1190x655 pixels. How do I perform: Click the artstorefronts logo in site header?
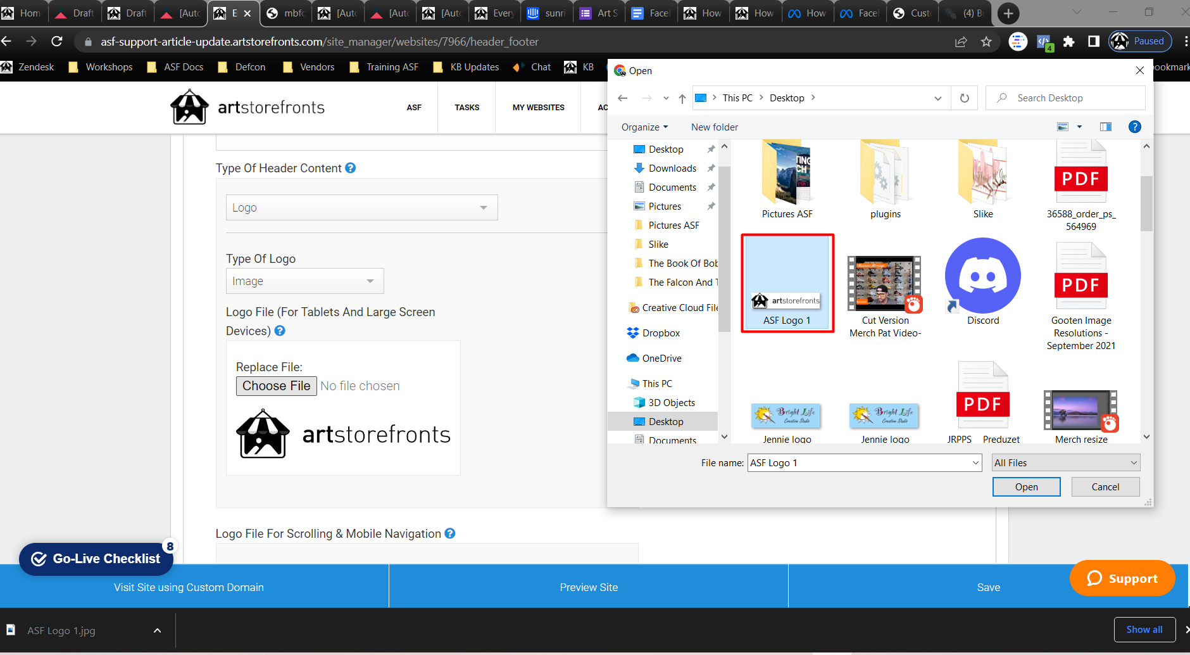point(247,107)
